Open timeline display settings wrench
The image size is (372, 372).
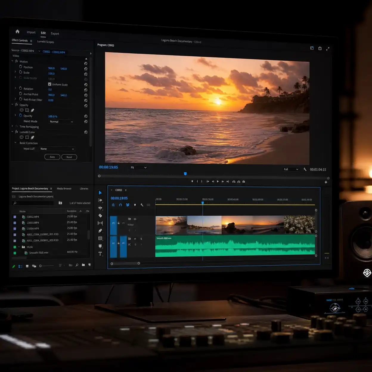[142, 205]
